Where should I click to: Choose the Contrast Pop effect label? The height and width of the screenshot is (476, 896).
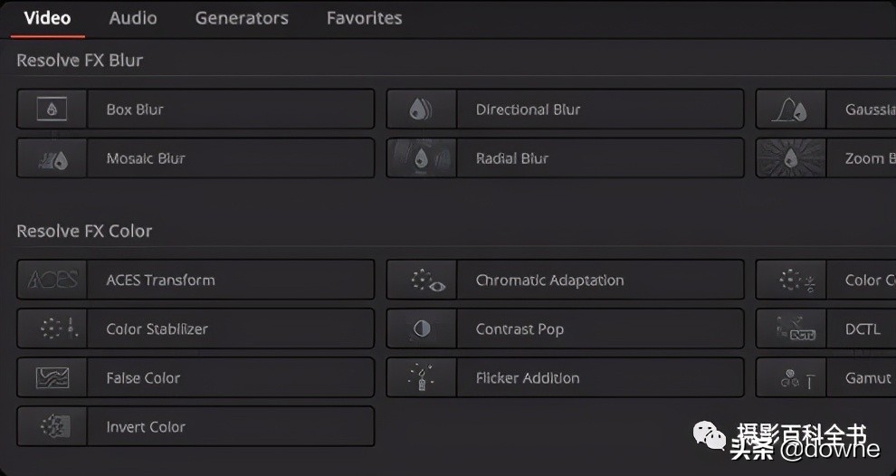(519, 329)
